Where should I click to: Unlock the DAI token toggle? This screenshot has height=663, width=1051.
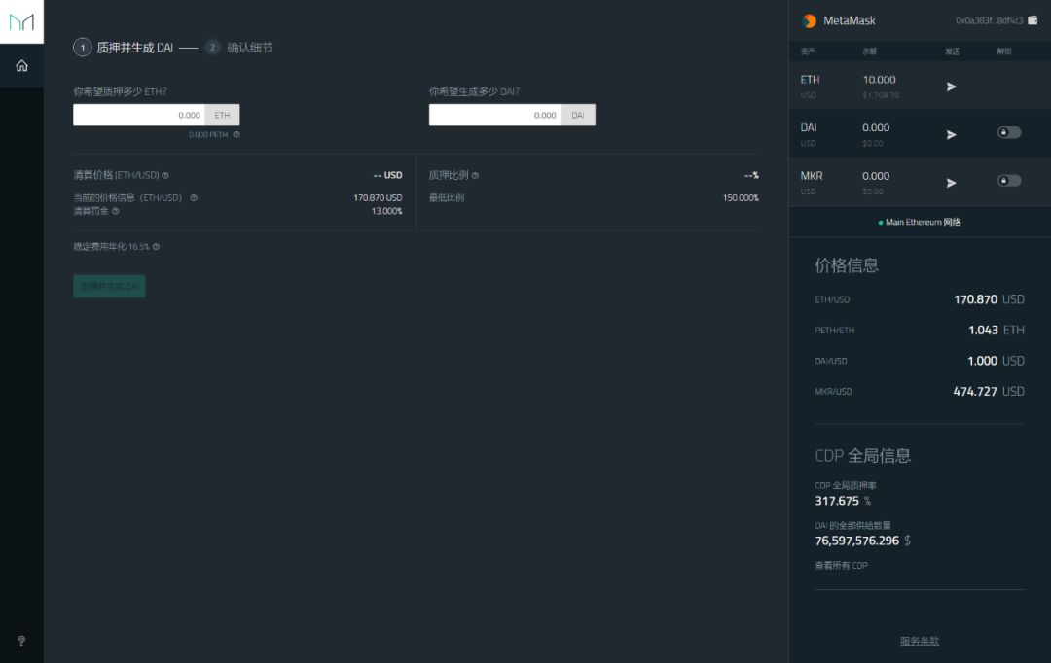(1009, 134)
